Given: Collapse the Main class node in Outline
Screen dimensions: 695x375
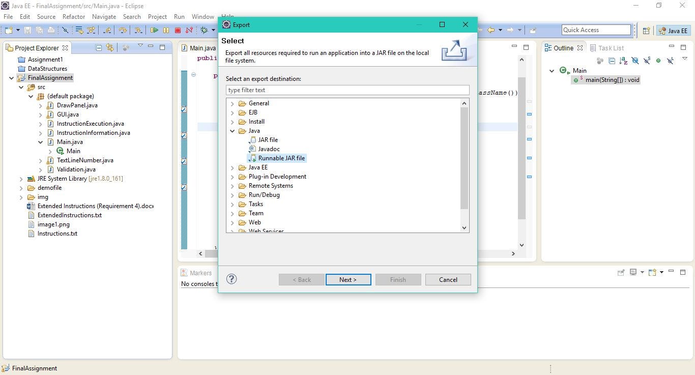Looking at the screenshot, I should (552, 71).
